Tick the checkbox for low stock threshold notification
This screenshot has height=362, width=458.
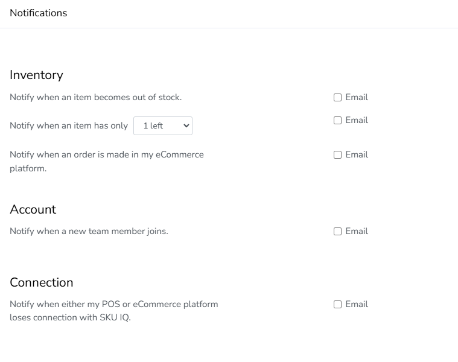(x=338, y=120)
